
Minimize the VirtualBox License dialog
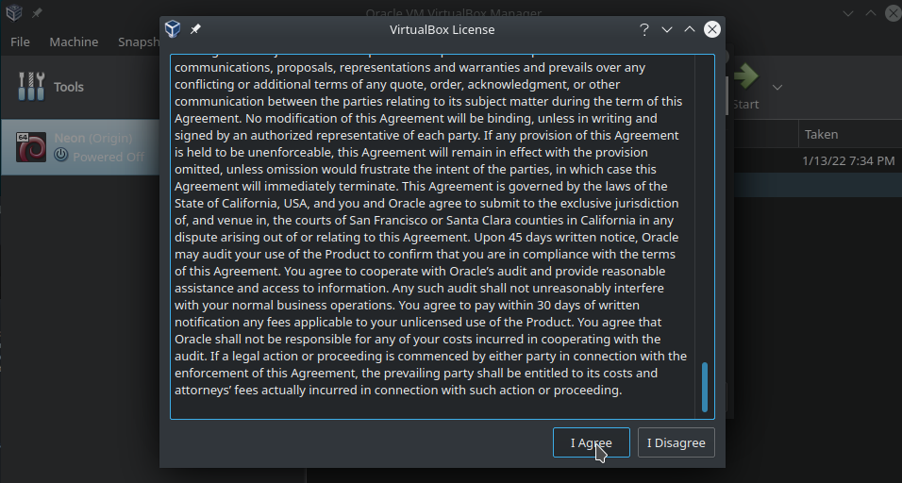667,29
